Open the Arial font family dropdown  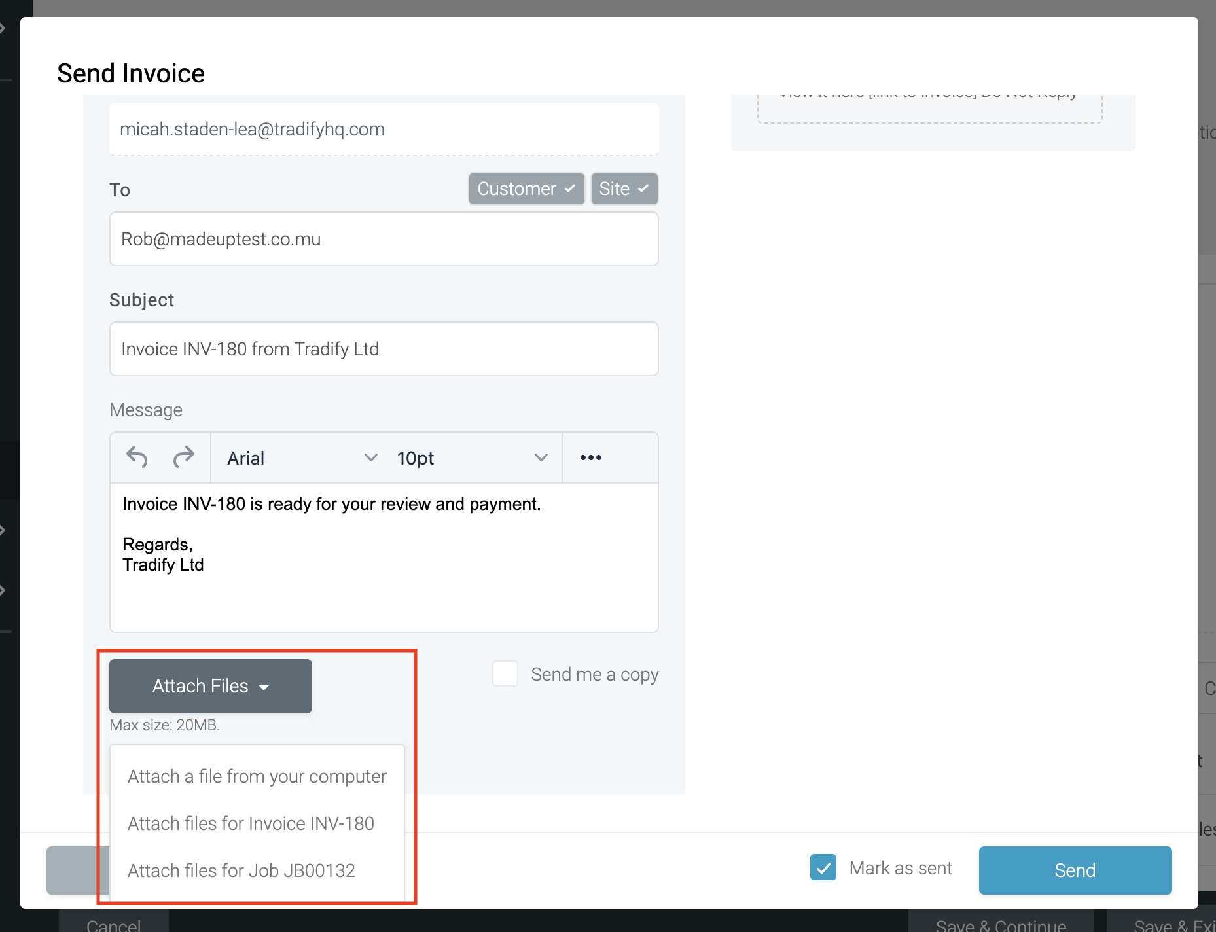[302, 458]
